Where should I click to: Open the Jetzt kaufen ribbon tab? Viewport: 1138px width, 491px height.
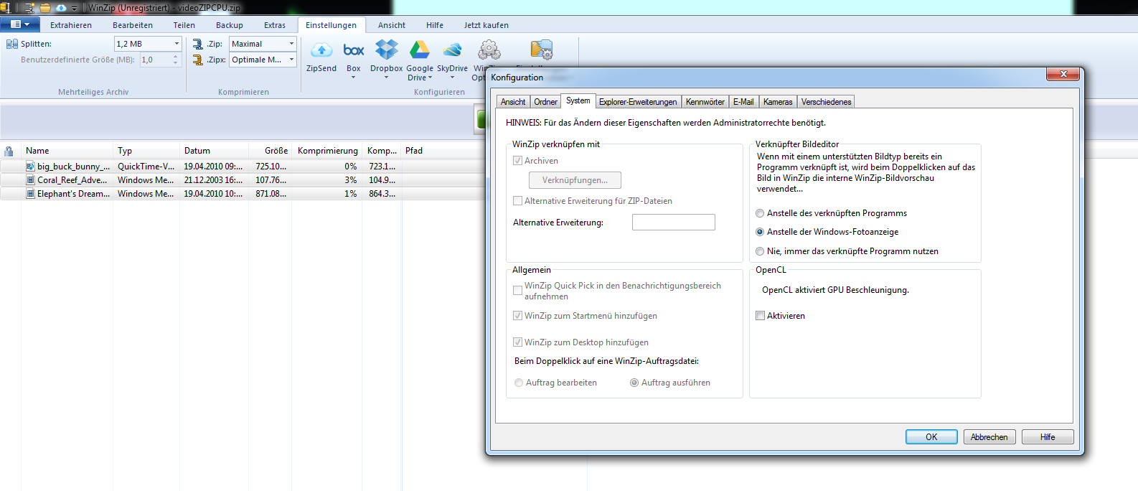point(486,25)
